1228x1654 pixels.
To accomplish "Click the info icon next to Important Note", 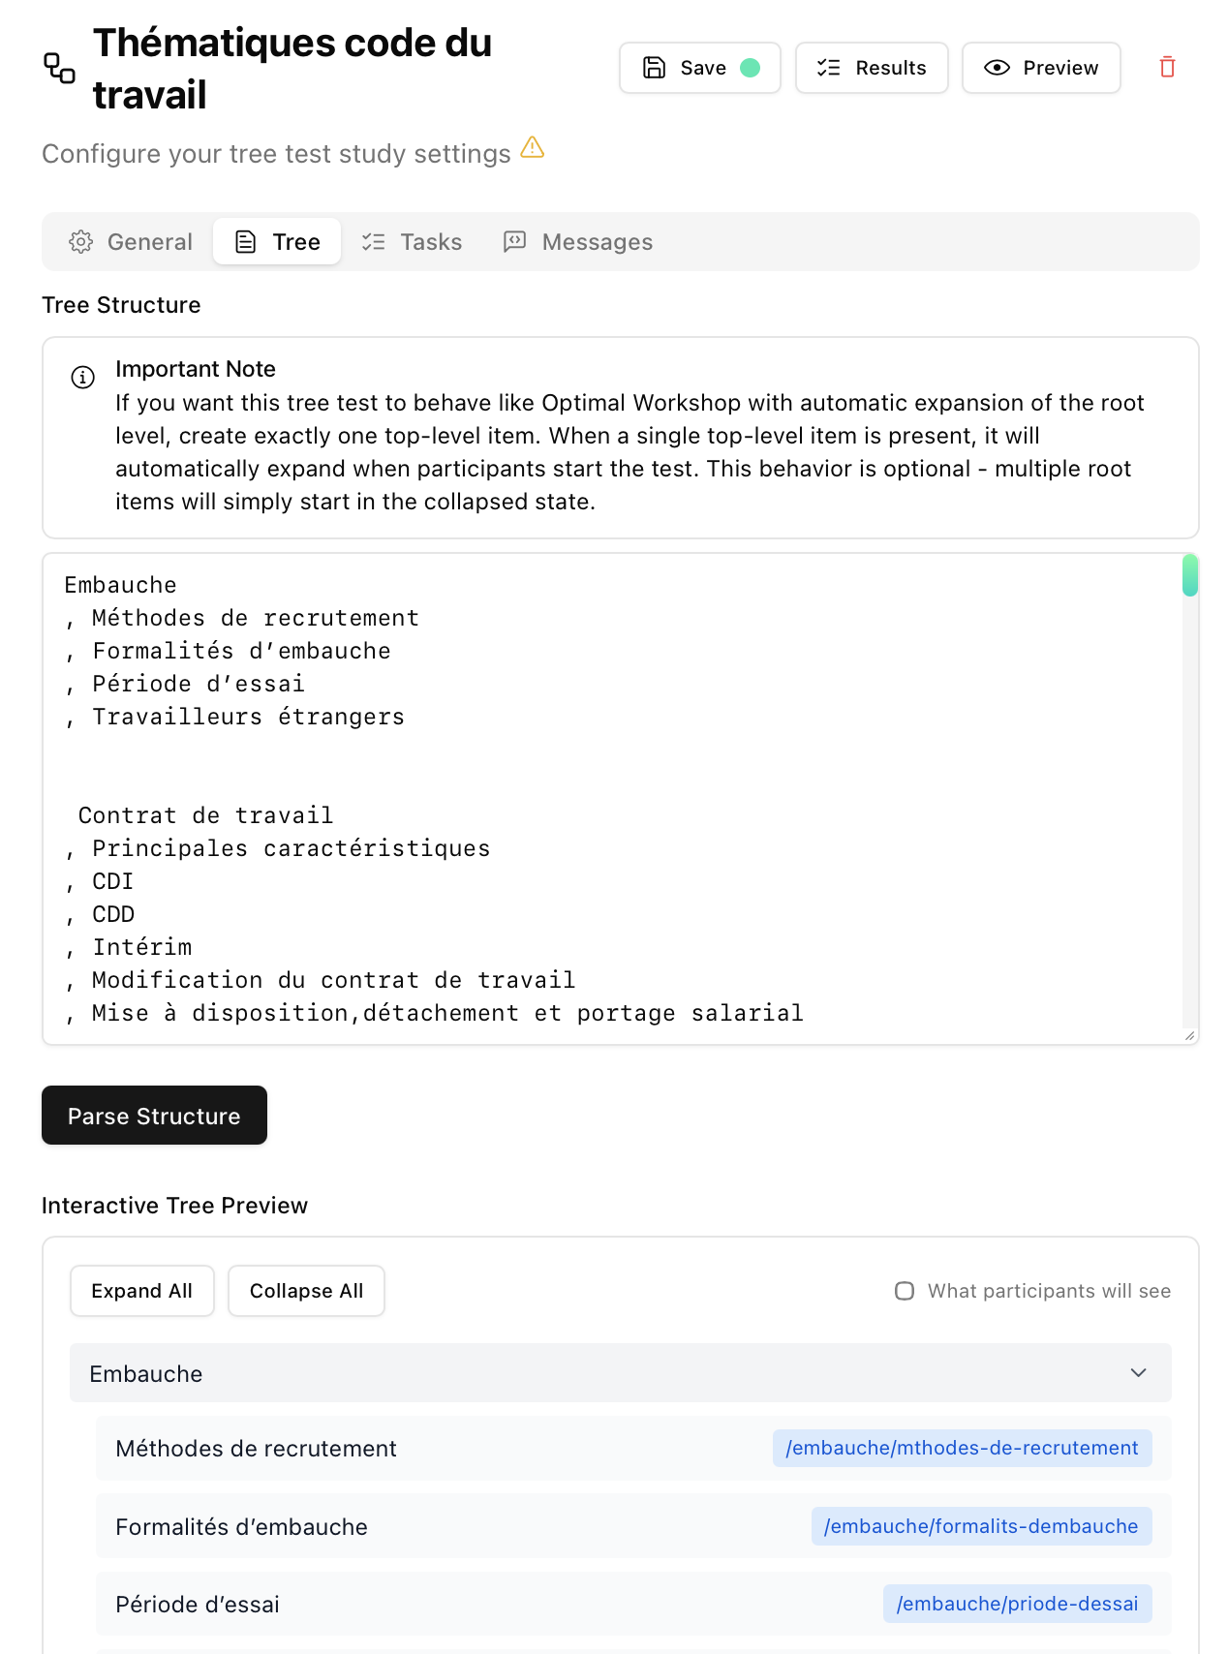I will [x=83, y=378].
